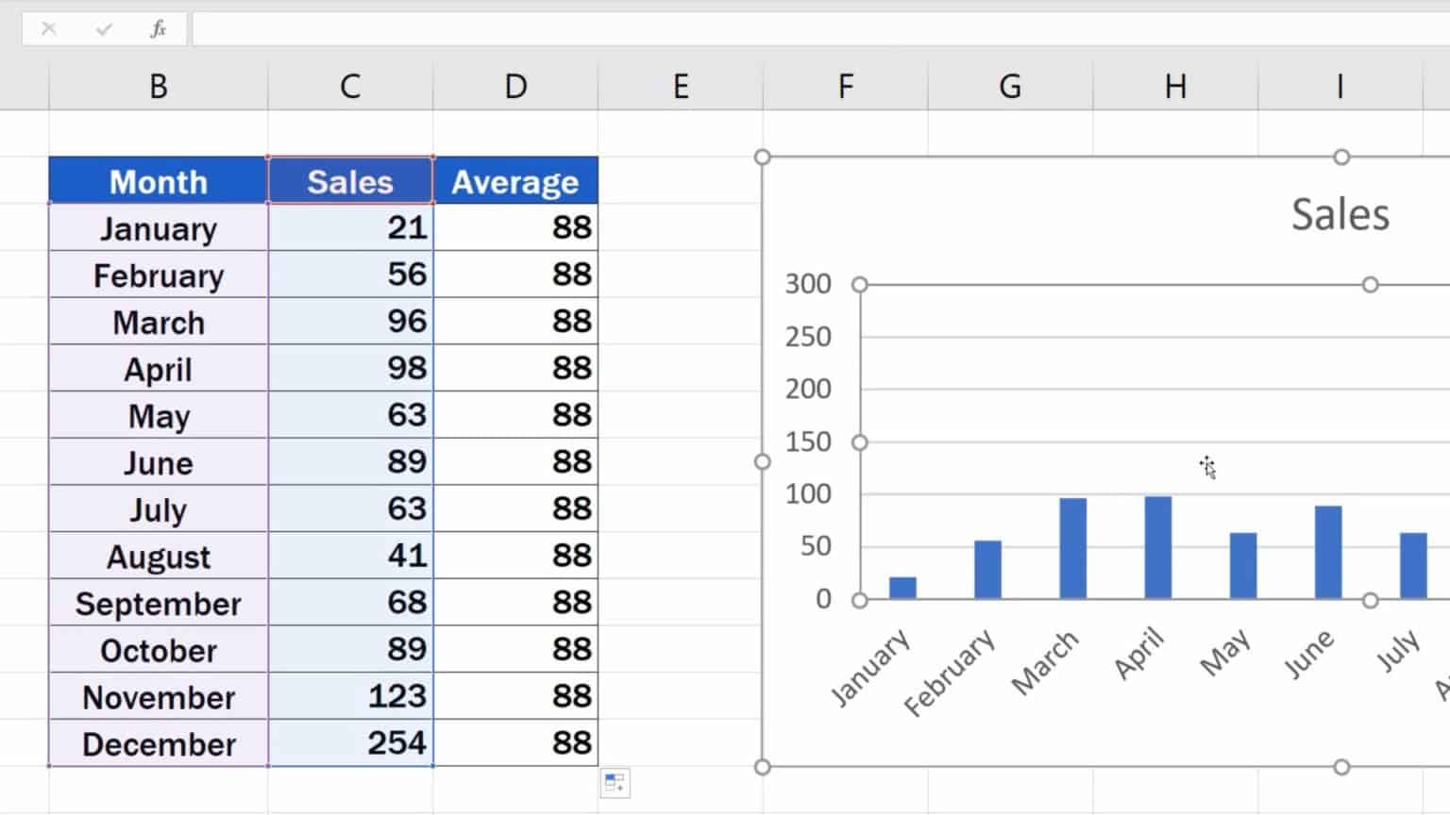Select column header I
Screen dimensions: 1450x815
[x=1340, y=86]
